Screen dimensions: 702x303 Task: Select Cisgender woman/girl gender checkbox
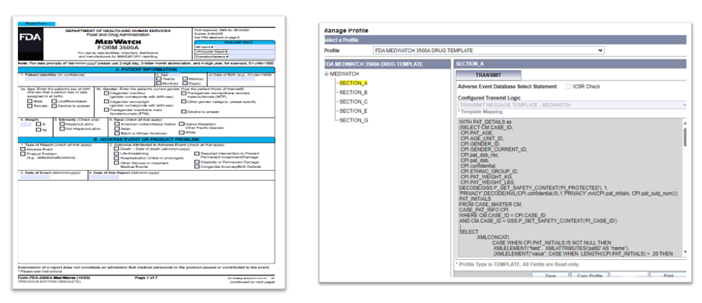point(106,101)
